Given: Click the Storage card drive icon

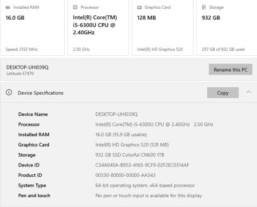Looking at the screenshot, I should click(204, 7).
